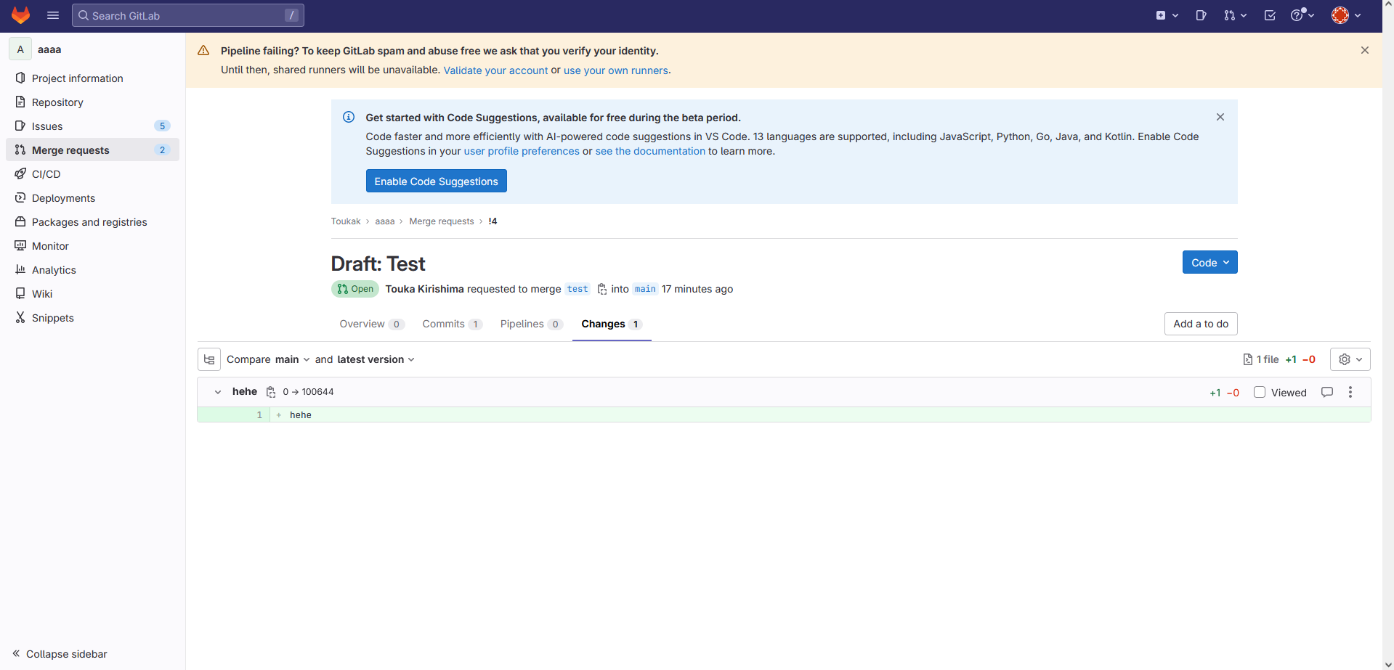1394x670 pixels.
Task: Open the hamburger main menu
Action: tap(53, 15)
